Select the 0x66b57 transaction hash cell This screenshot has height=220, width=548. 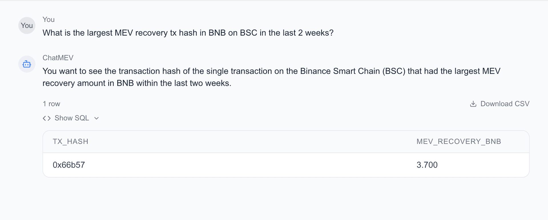(x=69, y=165)
